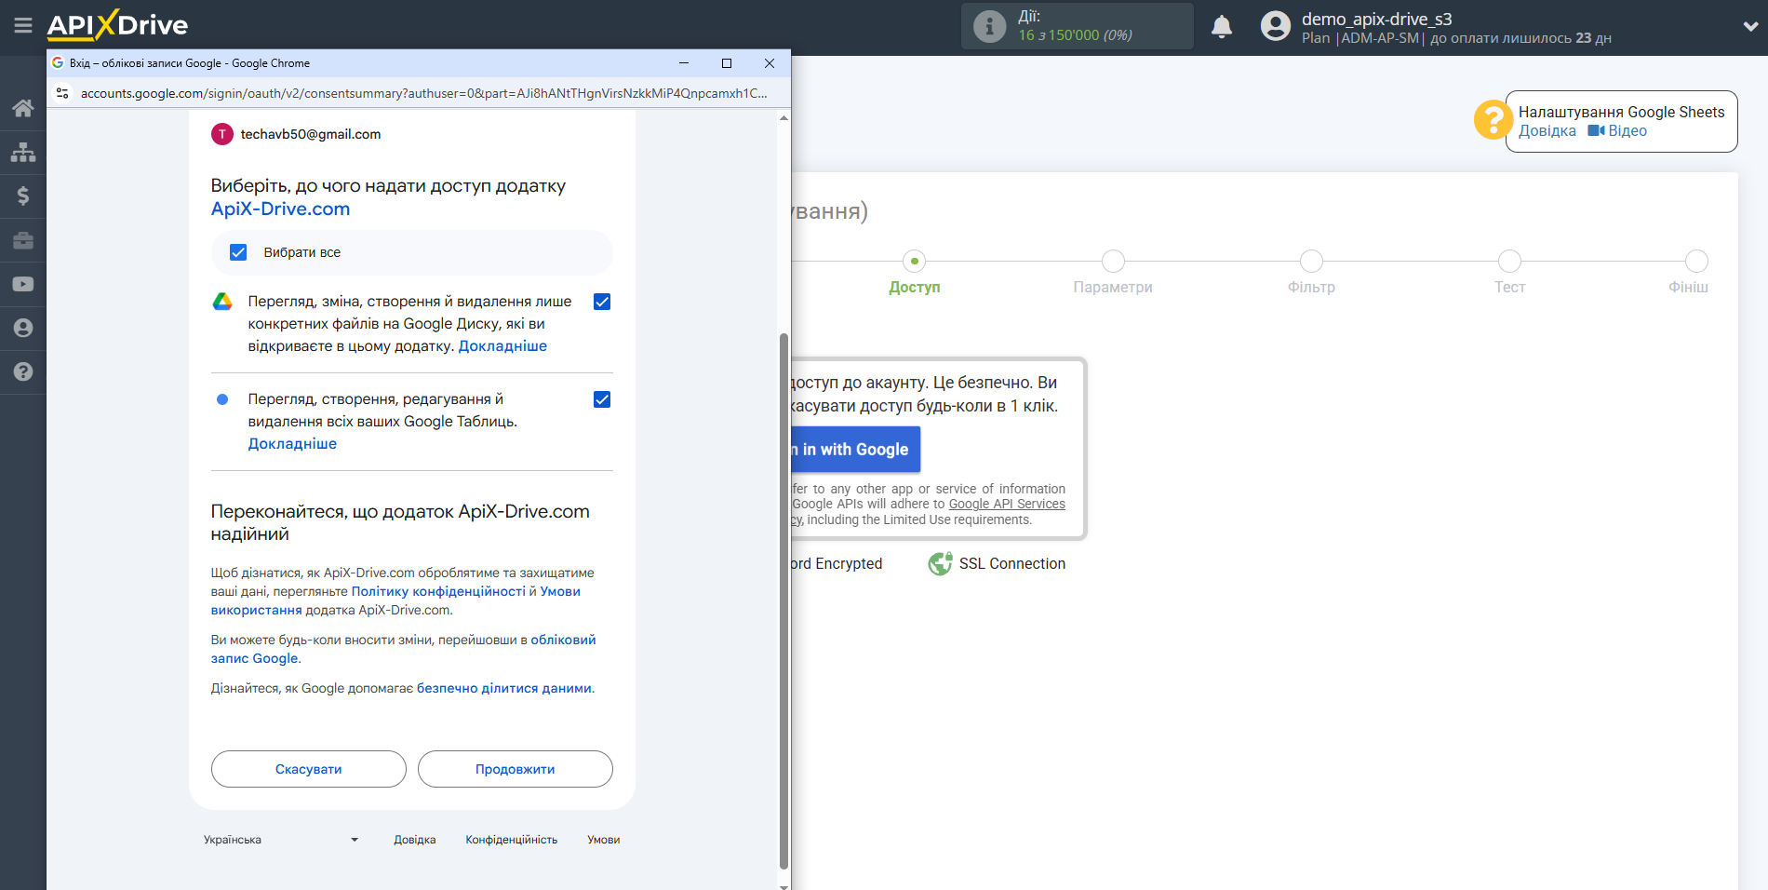The height and width of the screenshot is (890, 1768).
Task: Click the yellow question mark help icon
Action: pos(1493,120)
